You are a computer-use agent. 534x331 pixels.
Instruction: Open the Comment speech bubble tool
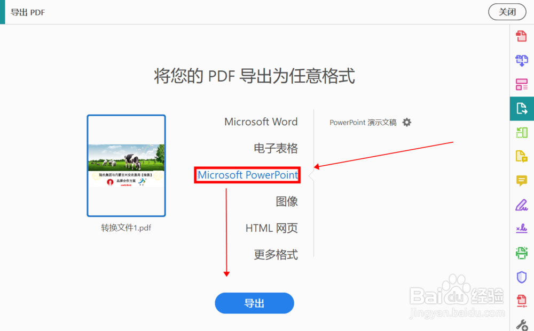coord(521,181)
